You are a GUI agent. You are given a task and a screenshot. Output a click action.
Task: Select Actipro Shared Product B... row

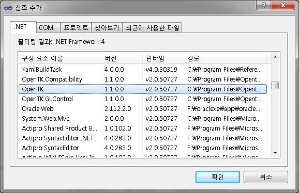142,128
